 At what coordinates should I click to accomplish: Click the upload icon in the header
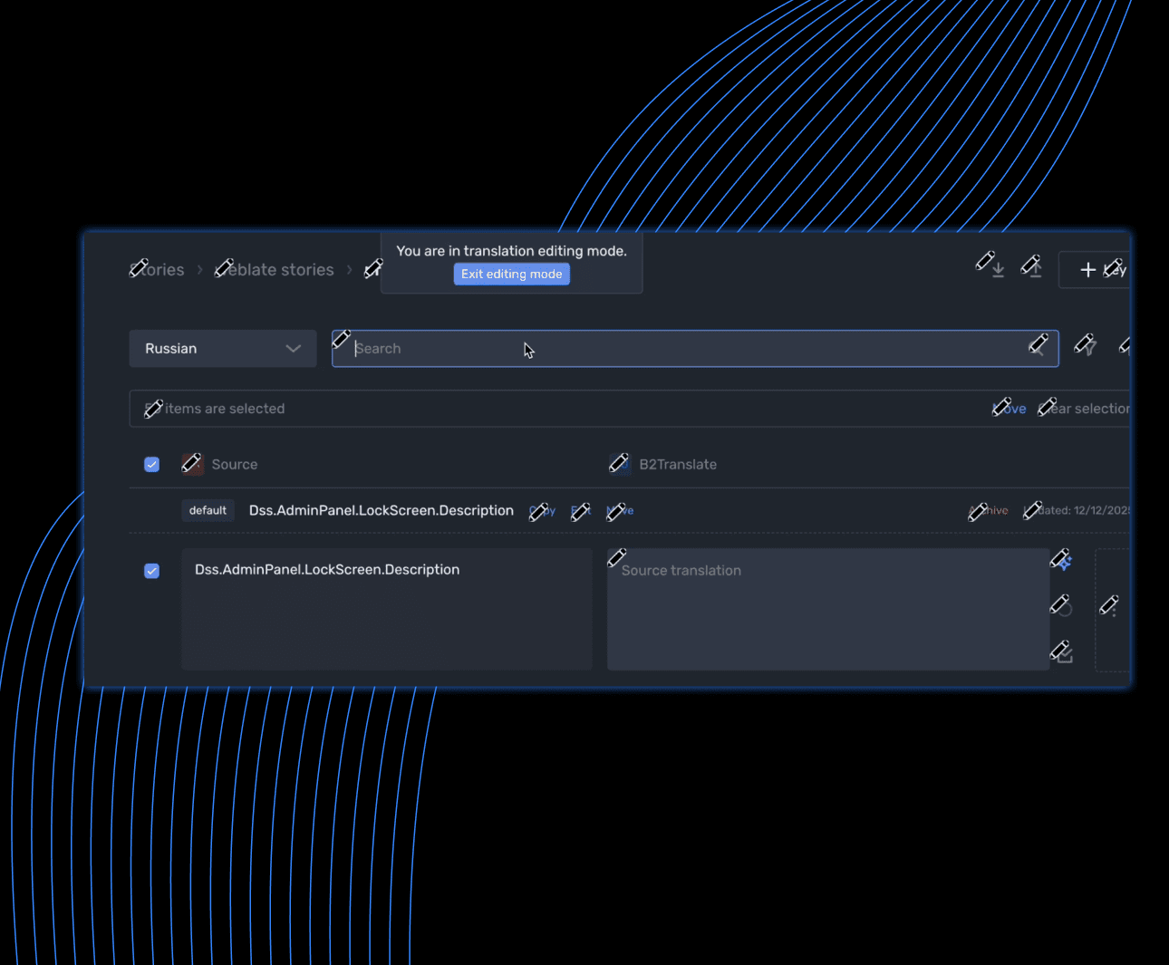point(1035,269)
